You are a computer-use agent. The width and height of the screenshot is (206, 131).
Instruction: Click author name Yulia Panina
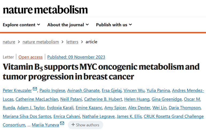pos(158,91)
